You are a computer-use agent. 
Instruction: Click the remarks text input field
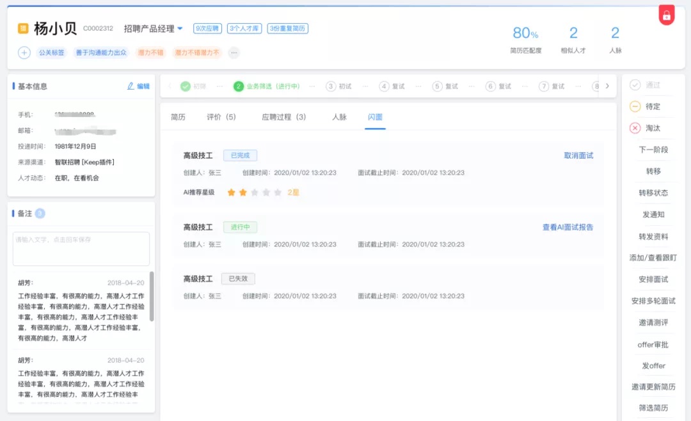[81, 248]
